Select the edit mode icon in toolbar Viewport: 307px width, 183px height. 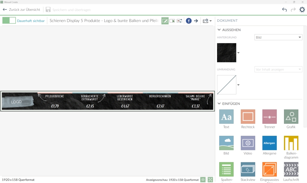(x=165, y=21)
